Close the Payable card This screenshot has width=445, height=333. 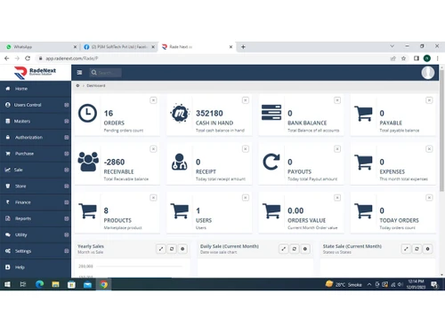pyautogui.click(x=429, y=100)
